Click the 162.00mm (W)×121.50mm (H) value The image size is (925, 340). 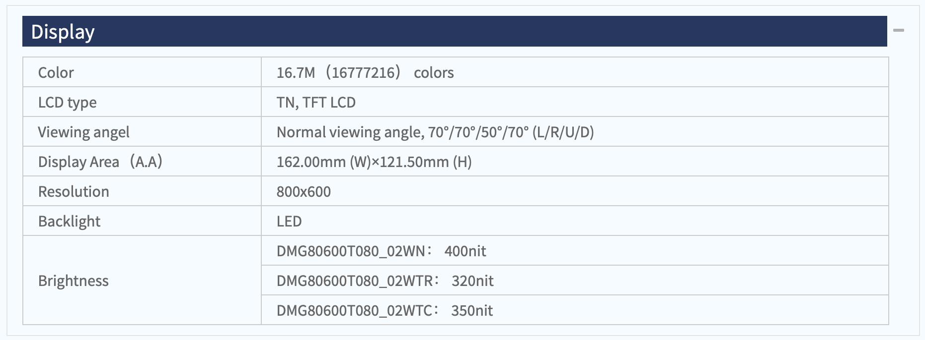click(x=374, y=162)
